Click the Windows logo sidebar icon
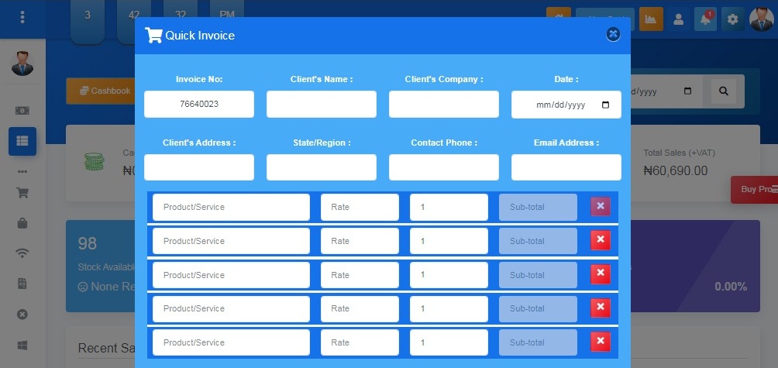 [22, 346]
